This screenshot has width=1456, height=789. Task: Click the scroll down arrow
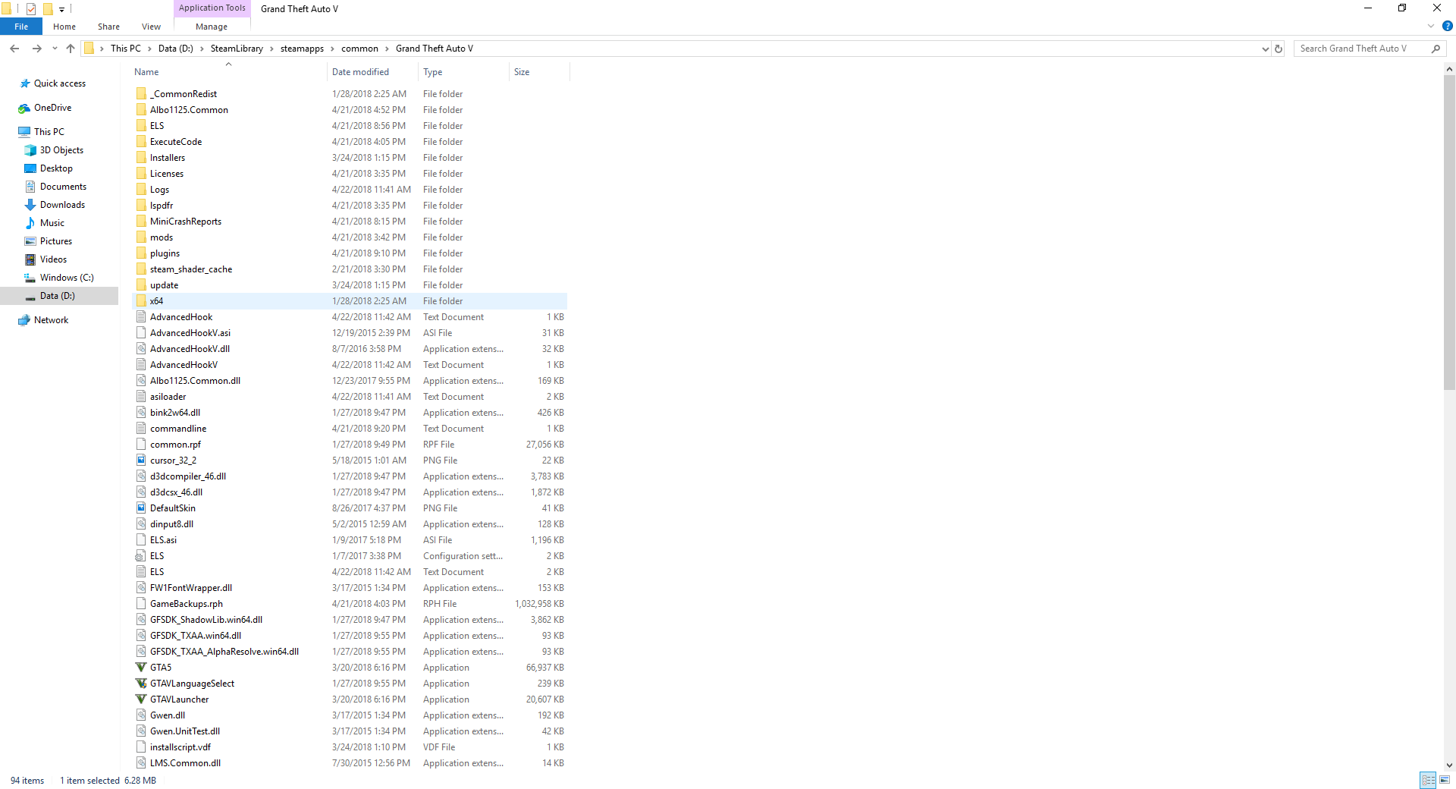click(x=1449, y=765)
